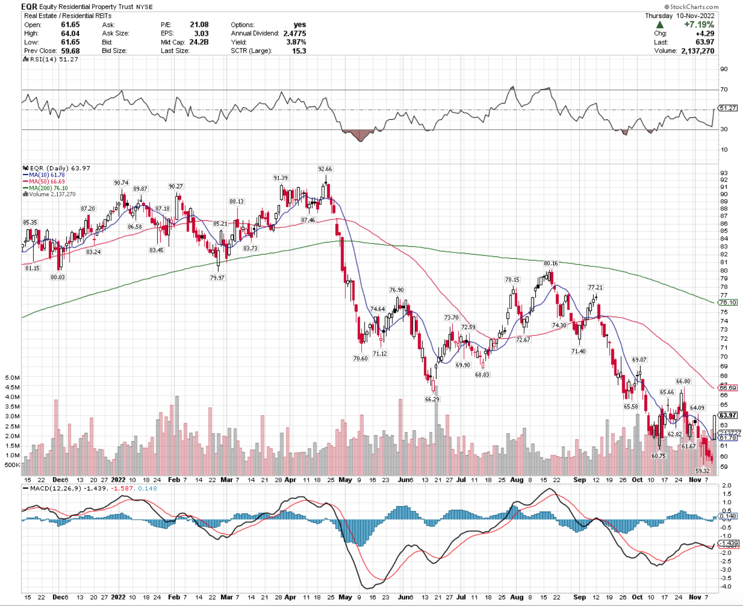
Task: Click the 66.69 red MA(50) axis tag
Action: (728, 388)
